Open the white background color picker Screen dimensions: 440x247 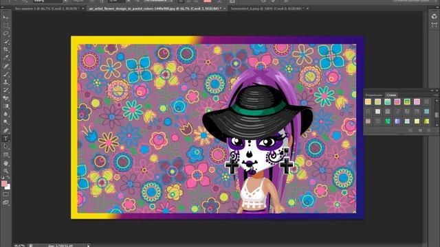pyautogui.click(x=8, y=187)
